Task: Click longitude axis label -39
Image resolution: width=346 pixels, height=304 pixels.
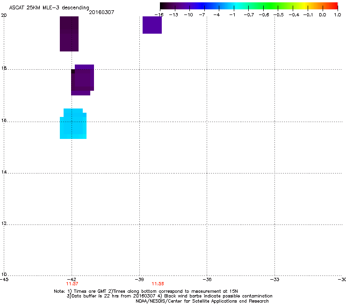Action: pos(139,279)
